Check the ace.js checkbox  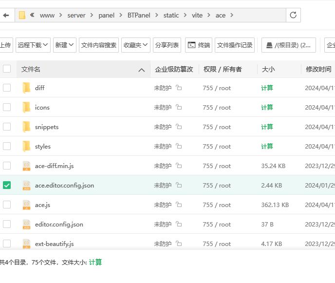[x=7, y=205]
